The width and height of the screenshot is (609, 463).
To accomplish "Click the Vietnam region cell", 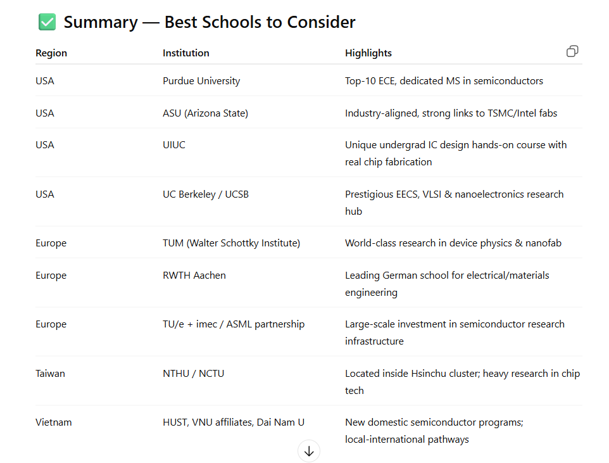I will coord(54,422).
